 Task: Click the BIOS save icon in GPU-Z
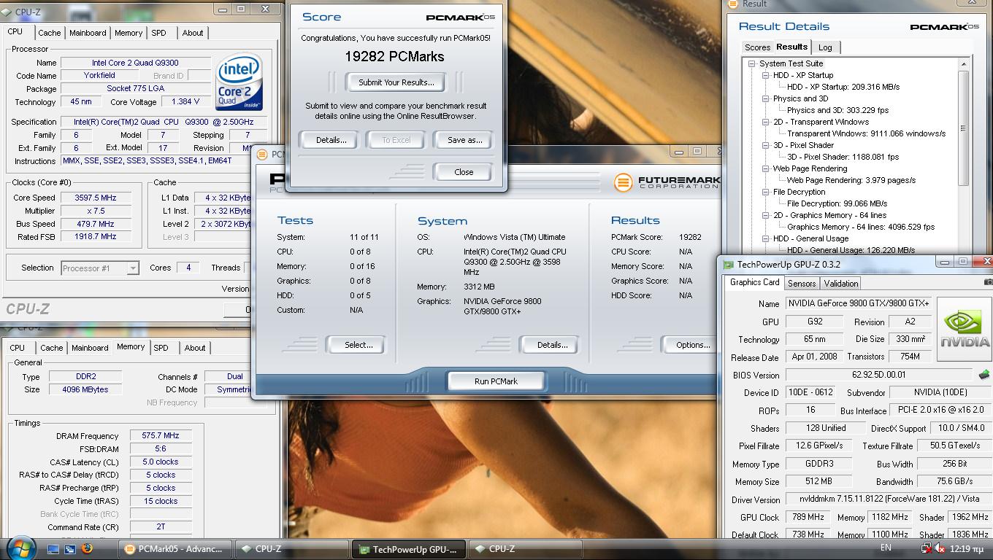click(984, 375)
